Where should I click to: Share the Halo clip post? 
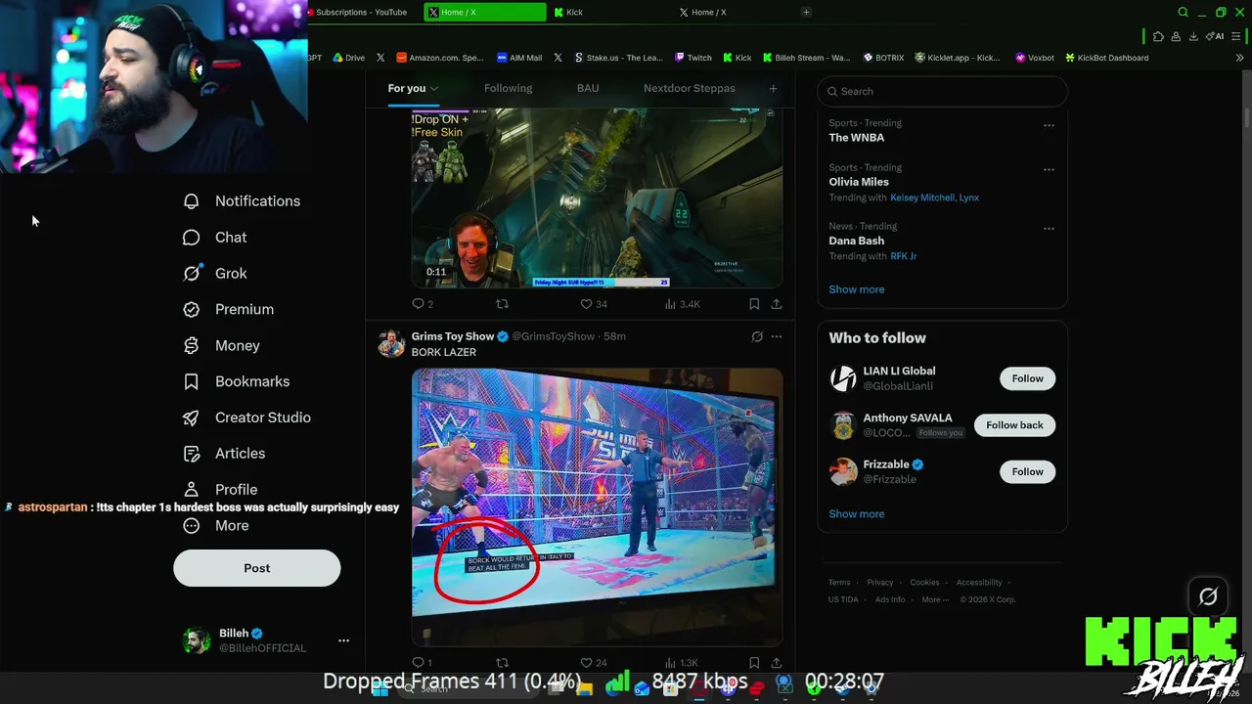click(776, 304)
